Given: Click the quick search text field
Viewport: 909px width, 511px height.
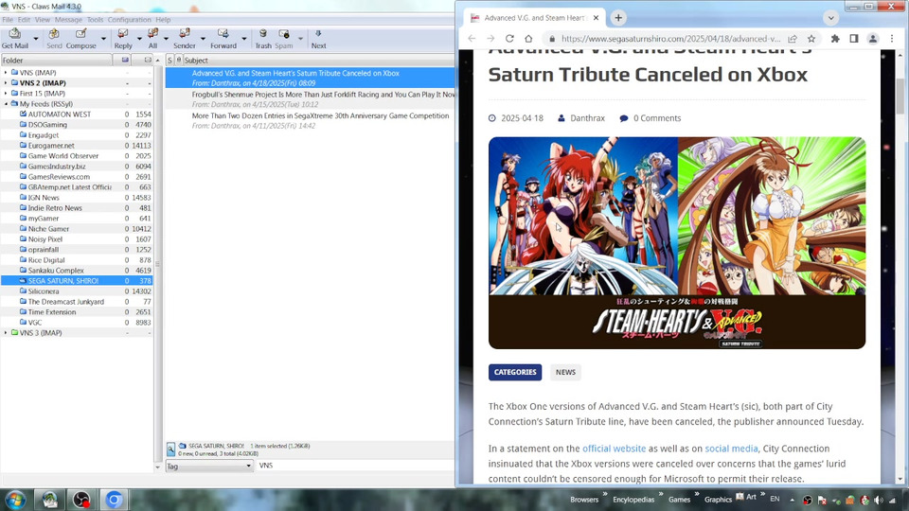Looking at the screenshot, I should point(355,466).
